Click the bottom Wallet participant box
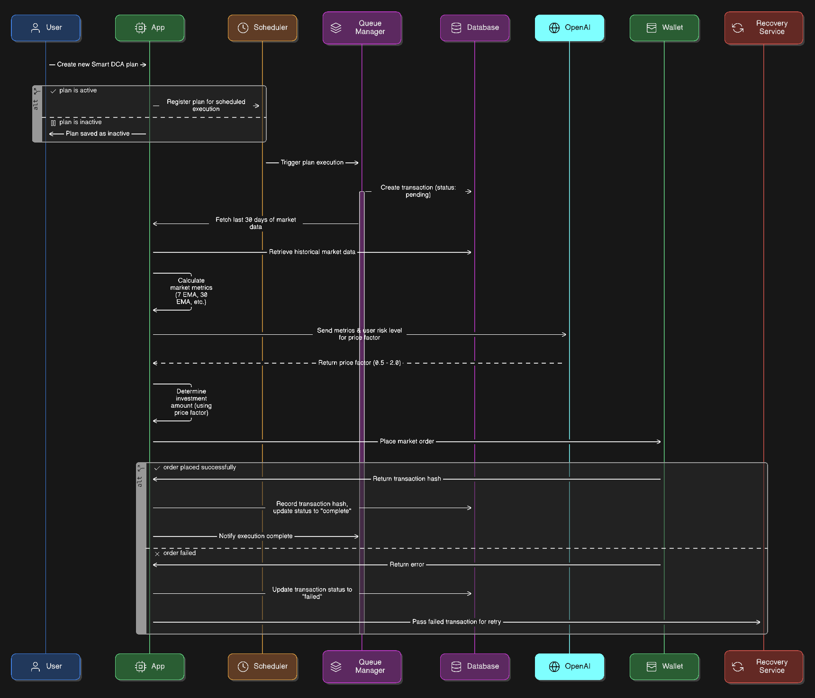The height and width of the screenshot is (698, 815). 664,666
